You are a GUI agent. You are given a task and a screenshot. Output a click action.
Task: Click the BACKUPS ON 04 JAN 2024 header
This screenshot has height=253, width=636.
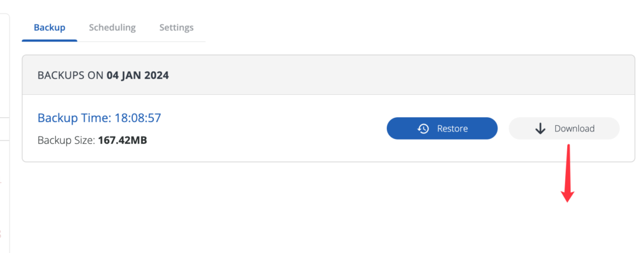tap(103, 75)
